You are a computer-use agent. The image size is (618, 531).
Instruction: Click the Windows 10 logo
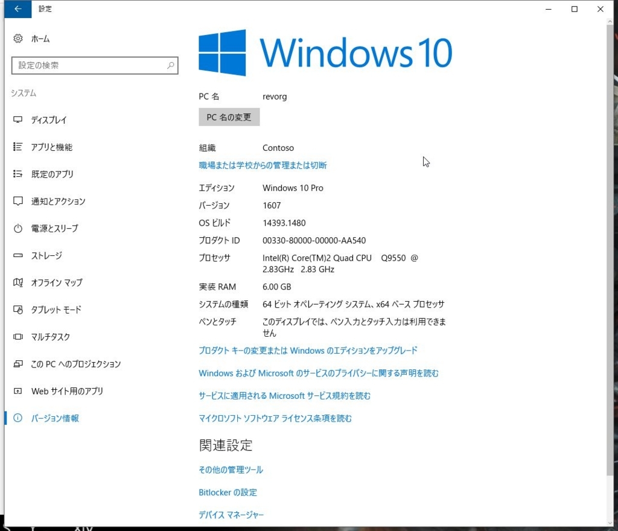325,52
